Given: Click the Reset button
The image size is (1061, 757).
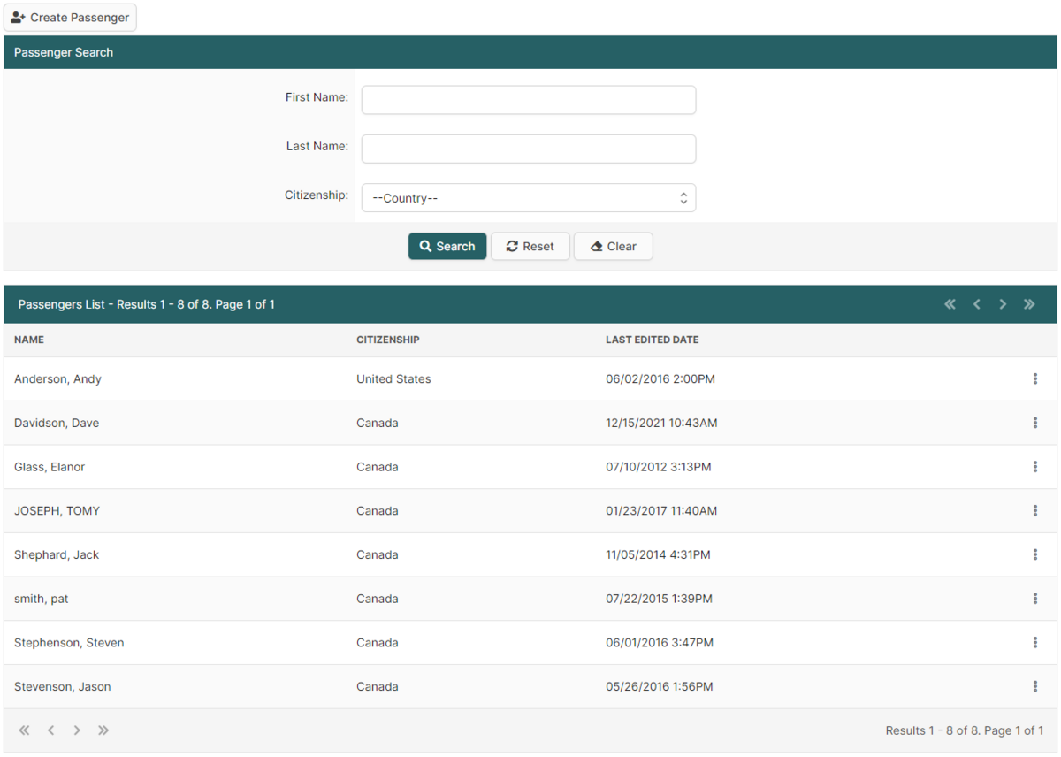Looking at the screenshot, I should (530, 246).
